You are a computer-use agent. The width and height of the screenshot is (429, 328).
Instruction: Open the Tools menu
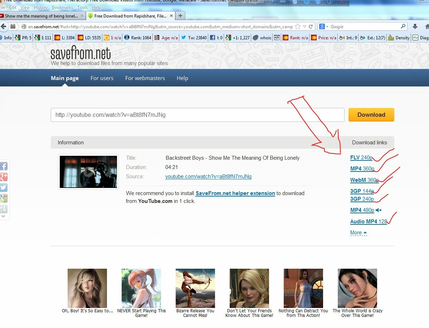point(82,8)
